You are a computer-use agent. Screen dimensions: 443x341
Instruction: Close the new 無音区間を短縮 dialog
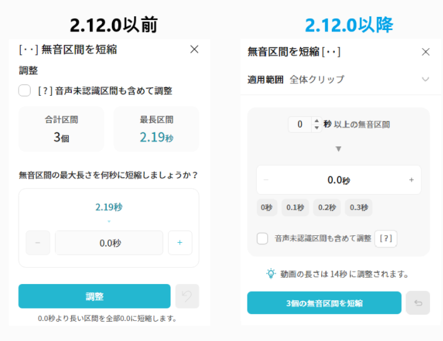coord(426,52)
